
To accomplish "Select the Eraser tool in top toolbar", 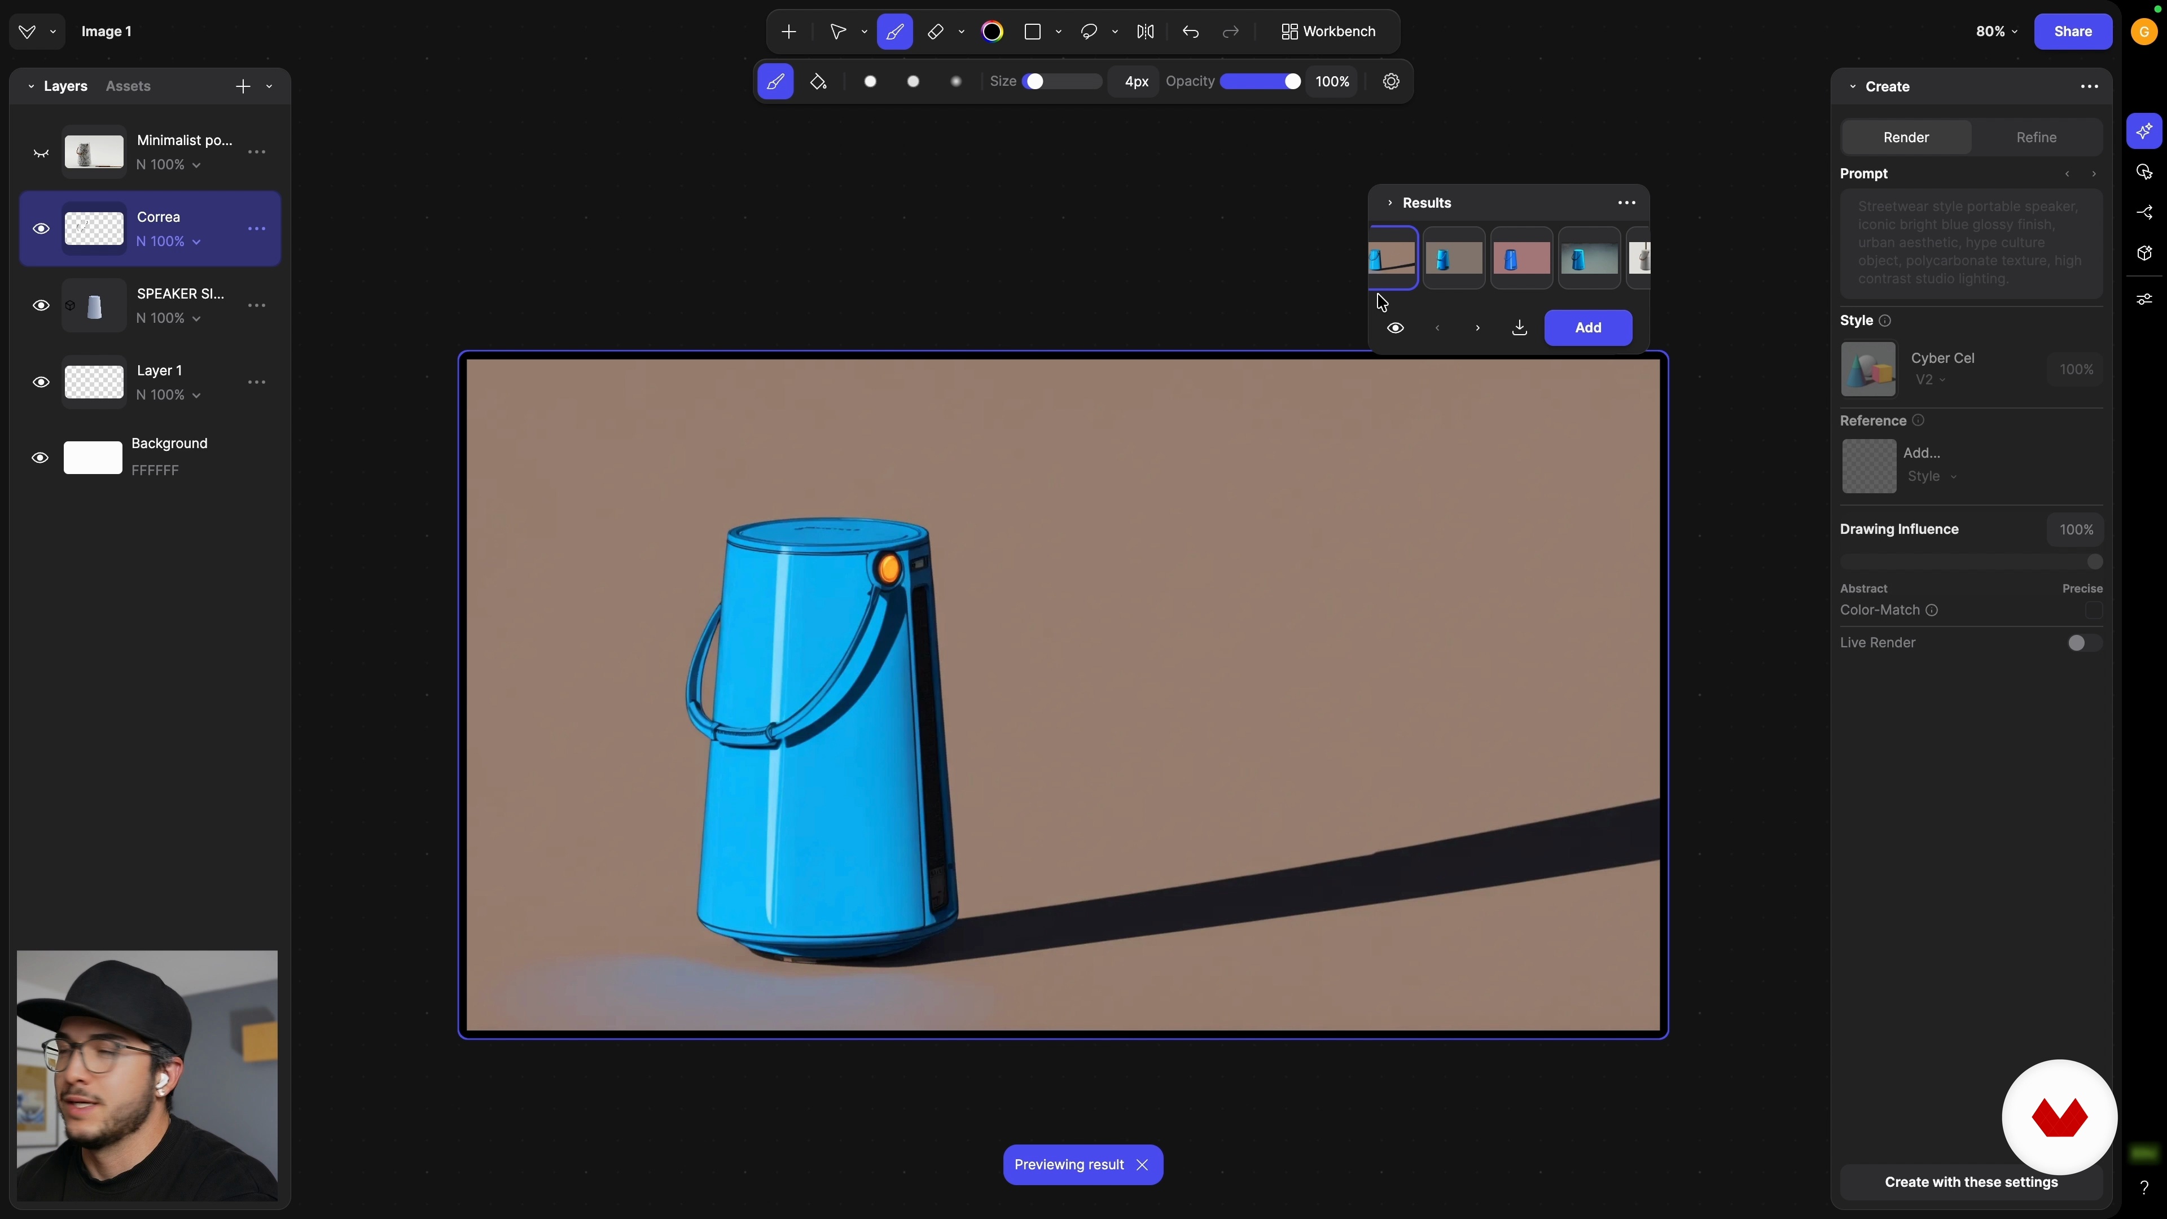I will (936, 32).
